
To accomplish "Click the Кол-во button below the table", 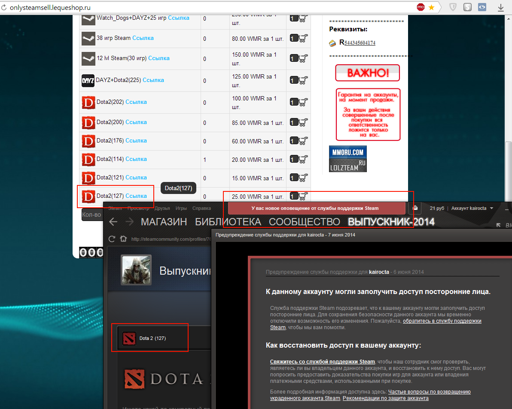I will click(92, 215).
